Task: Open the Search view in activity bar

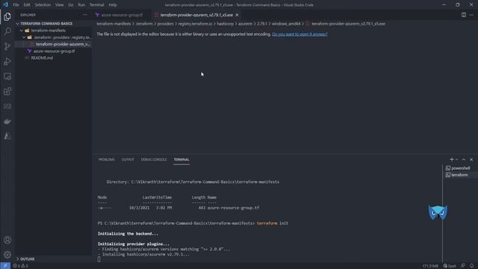Action: coord(7,31)
